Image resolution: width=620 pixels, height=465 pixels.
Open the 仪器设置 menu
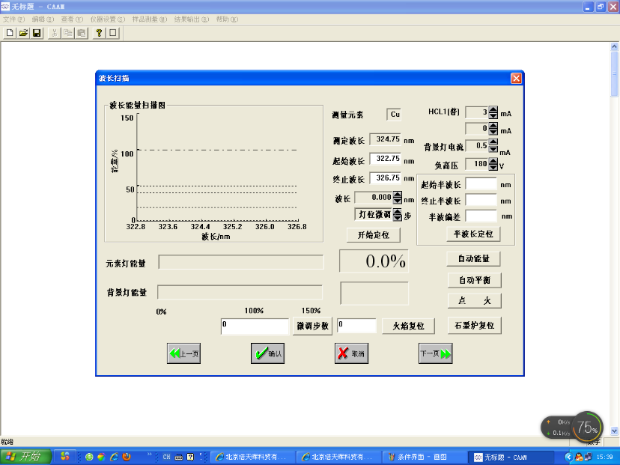coord(109,19)
